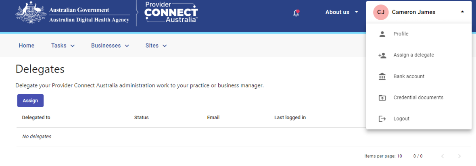
Task: Collapse the Cameron James user menu arrow
Action: (462, 12)
